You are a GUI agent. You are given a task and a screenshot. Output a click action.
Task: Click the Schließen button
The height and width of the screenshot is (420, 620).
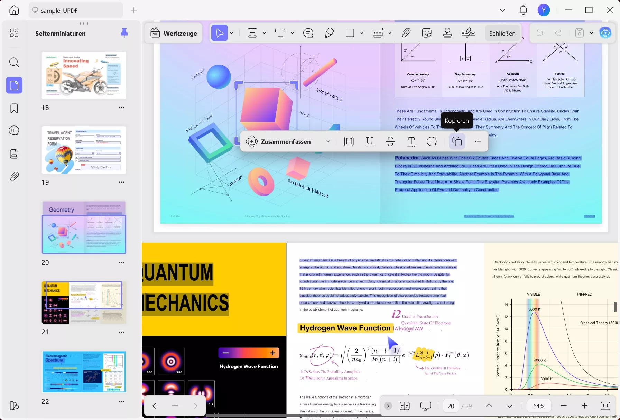coord(502,33)
